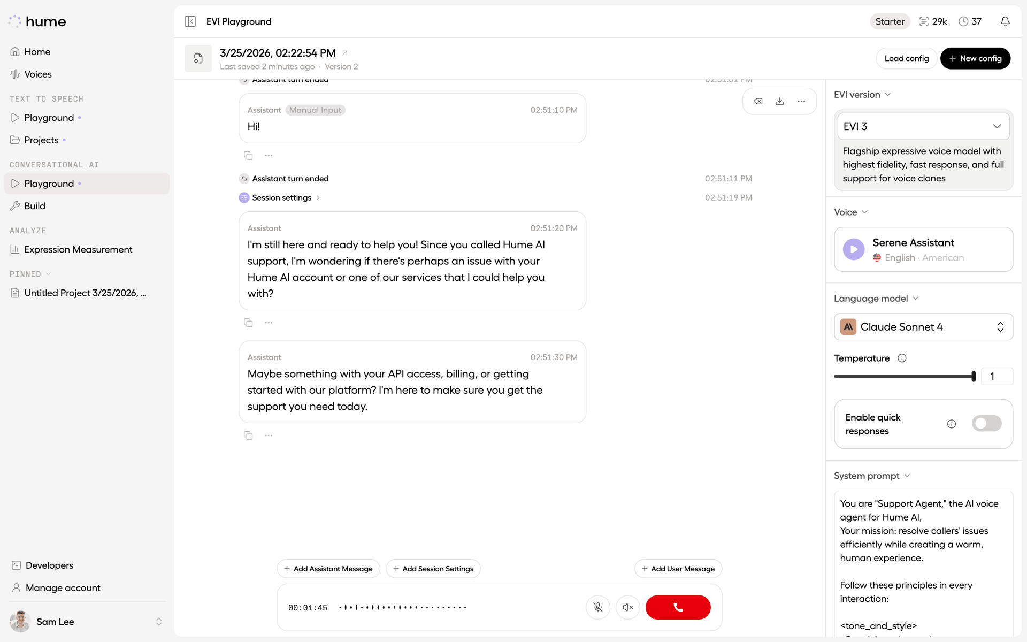Open Projects in the sidebar

pos(87,140)
